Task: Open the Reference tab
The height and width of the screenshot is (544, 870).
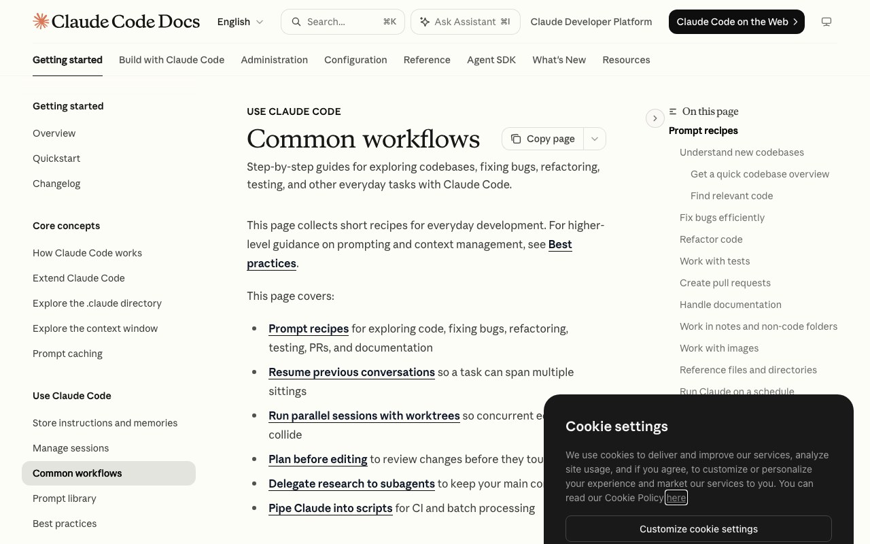Action: [427, 60]
